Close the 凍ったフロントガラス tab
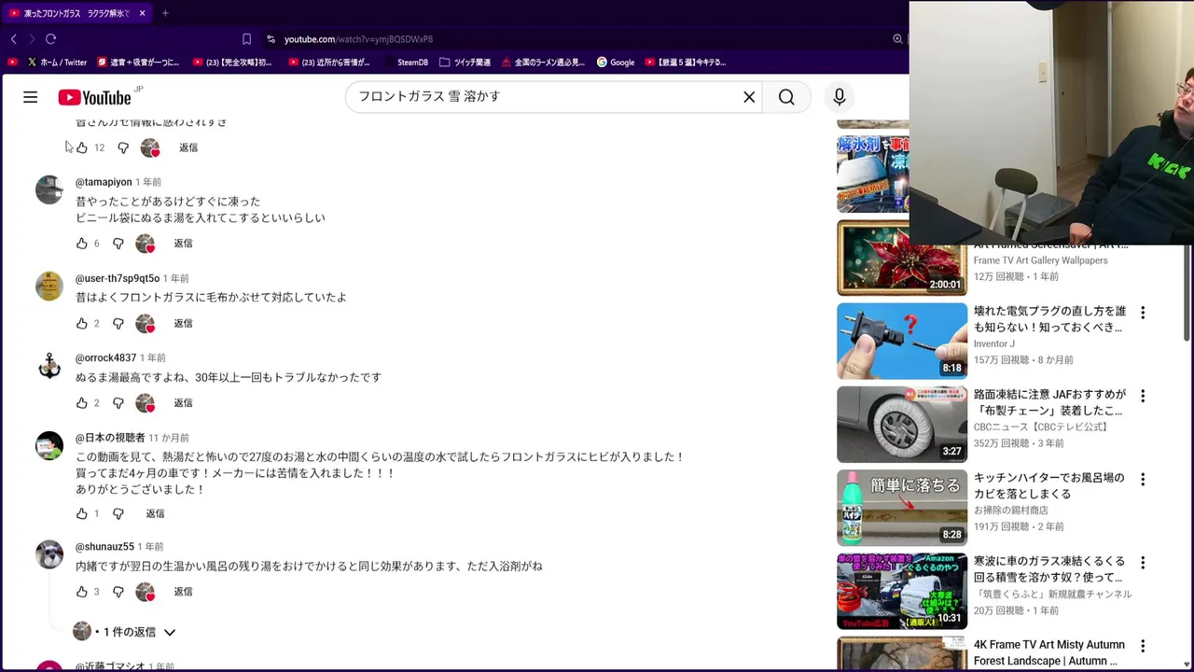Screen dimensions: 1194x672 coord(142,13)
